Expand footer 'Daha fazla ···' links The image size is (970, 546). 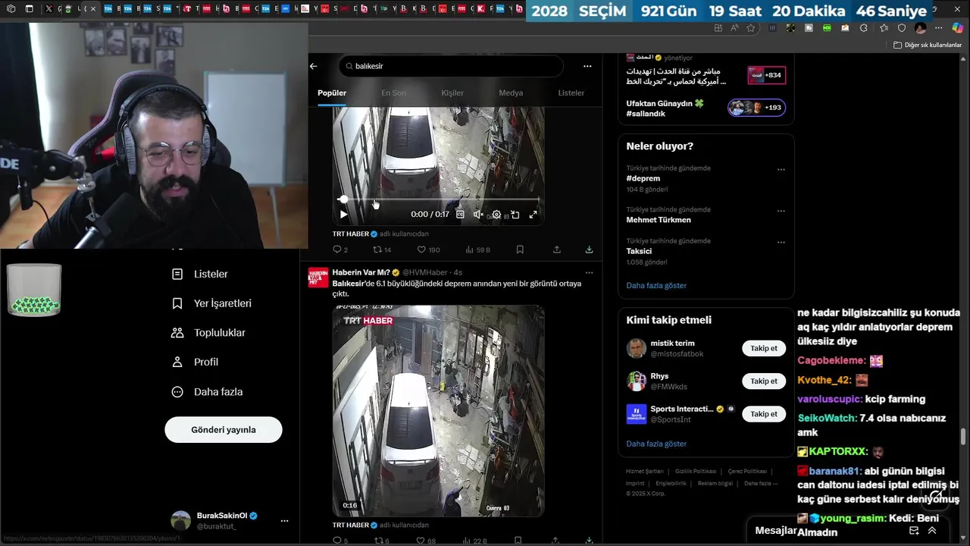[761, 483]
